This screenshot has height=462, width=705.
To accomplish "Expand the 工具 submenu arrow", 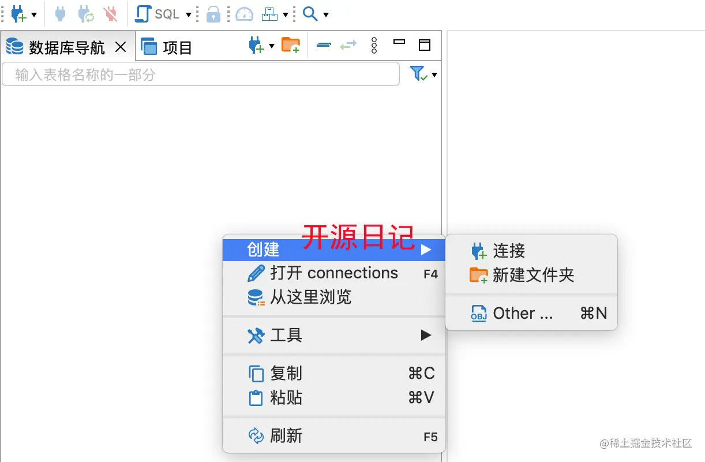I will 426,335.
